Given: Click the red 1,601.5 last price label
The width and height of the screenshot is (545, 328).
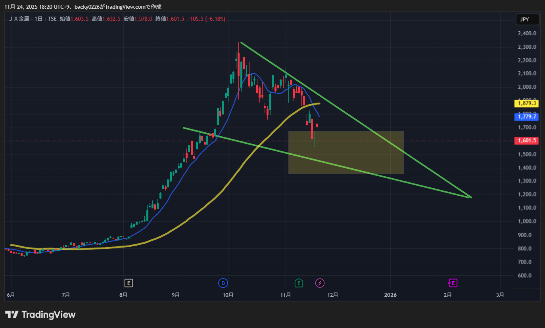Looking at the screenshot, I should click(527, 141).
